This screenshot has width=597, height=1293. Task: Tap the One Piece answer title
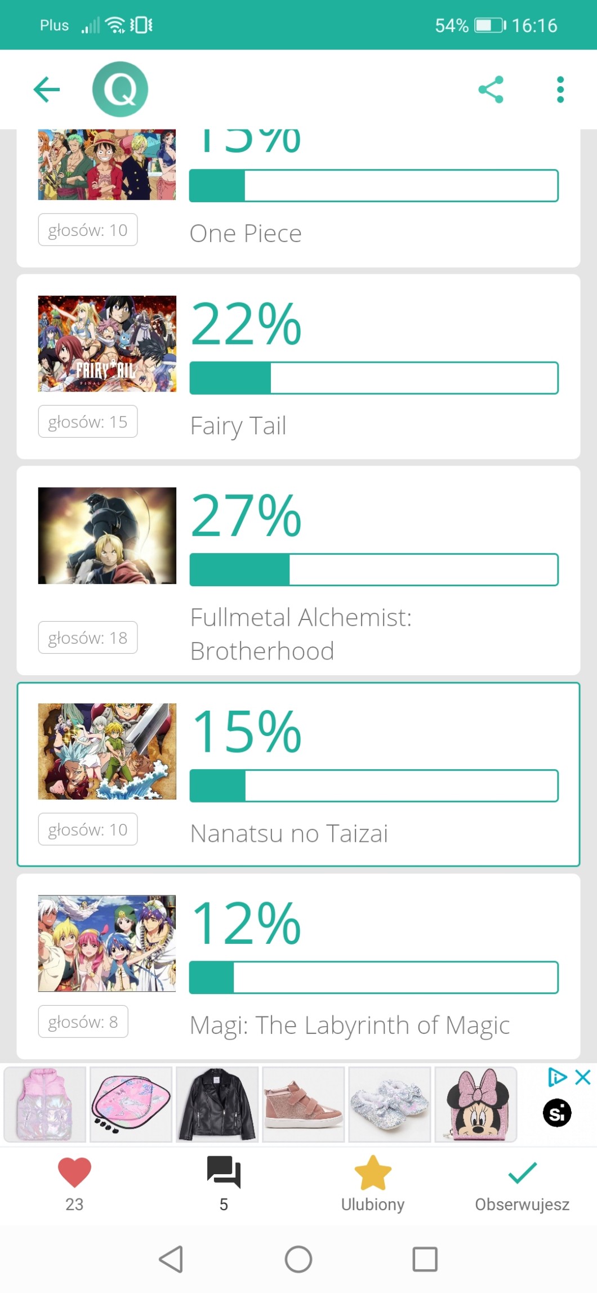point(246,234)
